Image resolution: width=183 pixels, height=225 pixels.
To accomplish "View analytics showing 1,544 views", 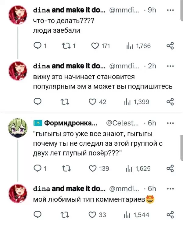I will pyautogui.click(x=128, y=215).
